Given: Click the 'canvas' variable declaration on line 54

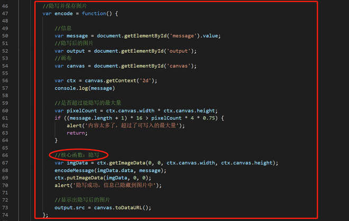Looking at the screenshot, I should tap(76, 66).
